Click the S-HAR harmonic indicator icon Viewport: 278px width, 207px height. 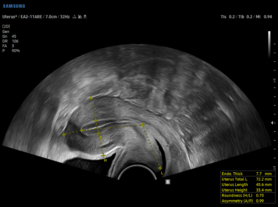point(74,17)
